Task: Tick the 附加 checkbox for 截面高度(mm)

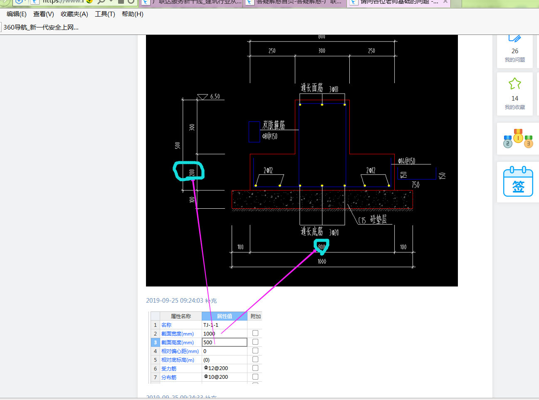Action: pyautogui.click(x=255, y=342)
